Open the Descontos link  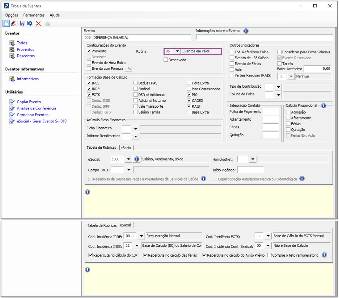coord(26,56)
